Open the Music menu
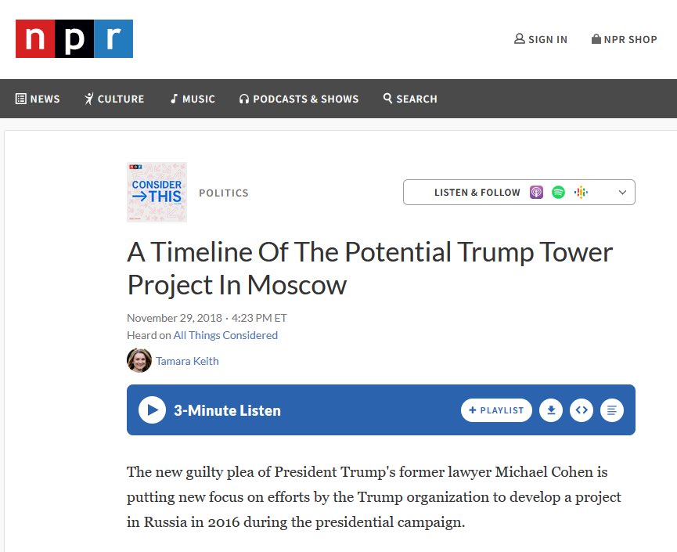Screen dimensions: 677x552 coord(193,99)
